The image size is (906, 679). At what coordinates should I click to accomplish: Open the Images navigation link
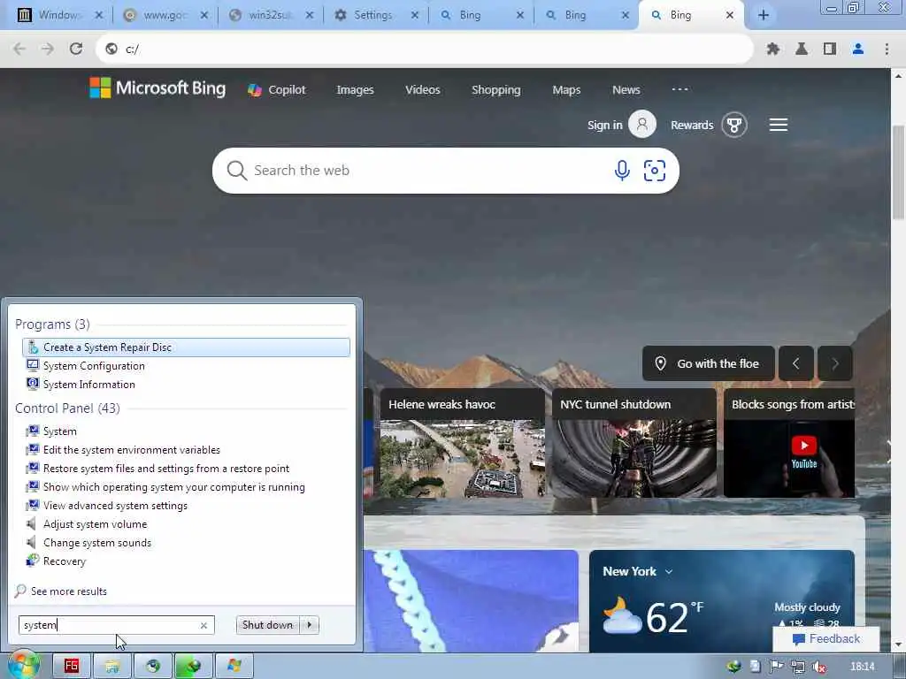point(355,89)
